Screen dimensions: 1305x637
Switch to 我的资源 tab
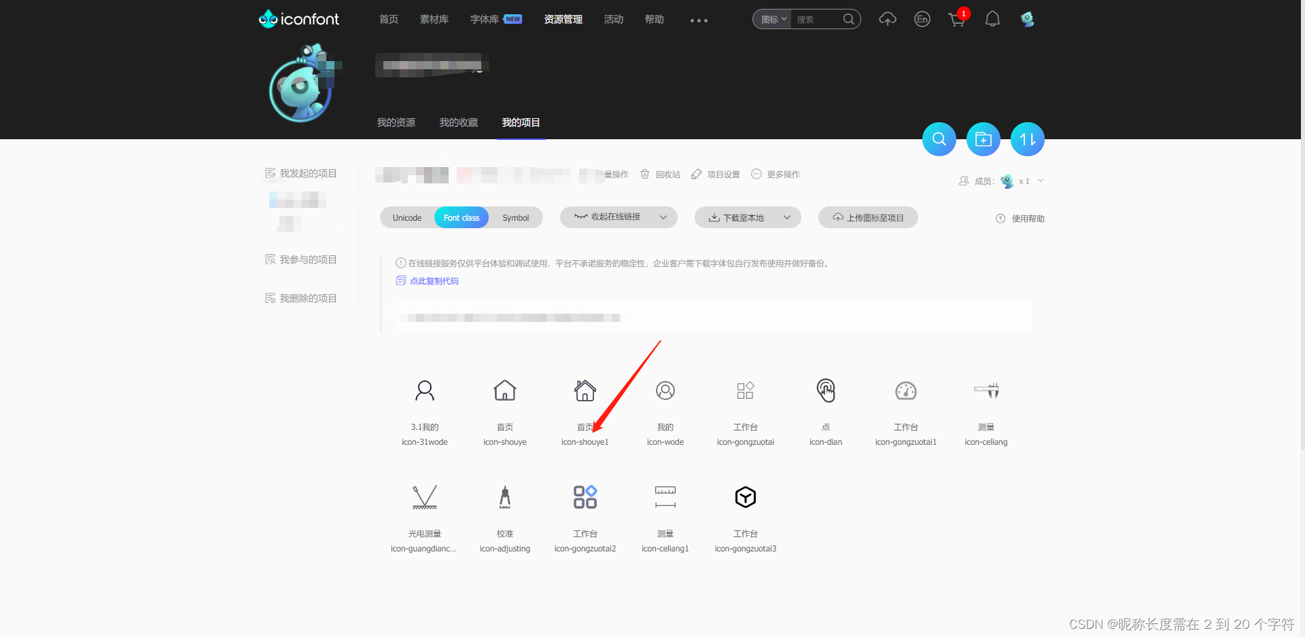(396, 122)
